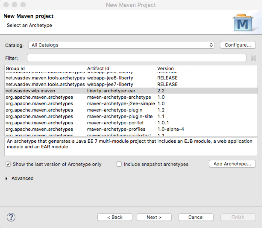Click in the Filter text field
The height and width of the screenshot is (228, 262).
point(136,58)
